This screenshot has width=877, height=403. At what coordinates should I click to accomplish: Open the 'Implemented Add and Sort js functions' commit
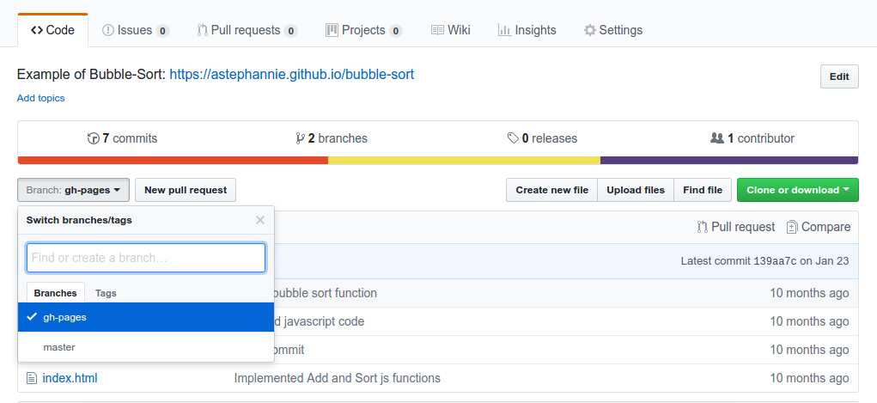338,378
